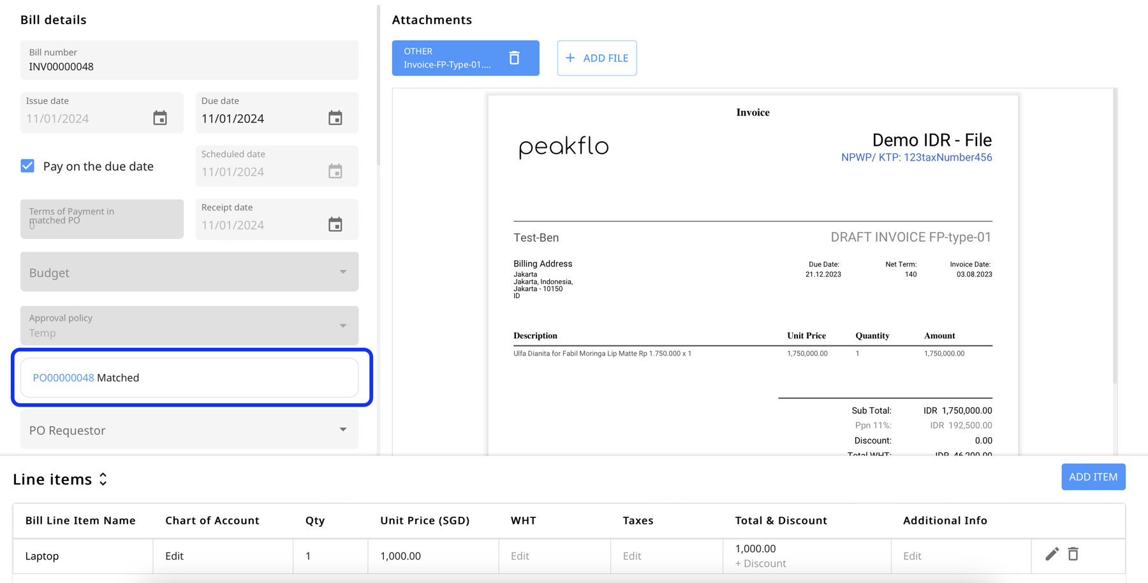
Task: Click the ADD FILE button
Action: pos(596,58)
